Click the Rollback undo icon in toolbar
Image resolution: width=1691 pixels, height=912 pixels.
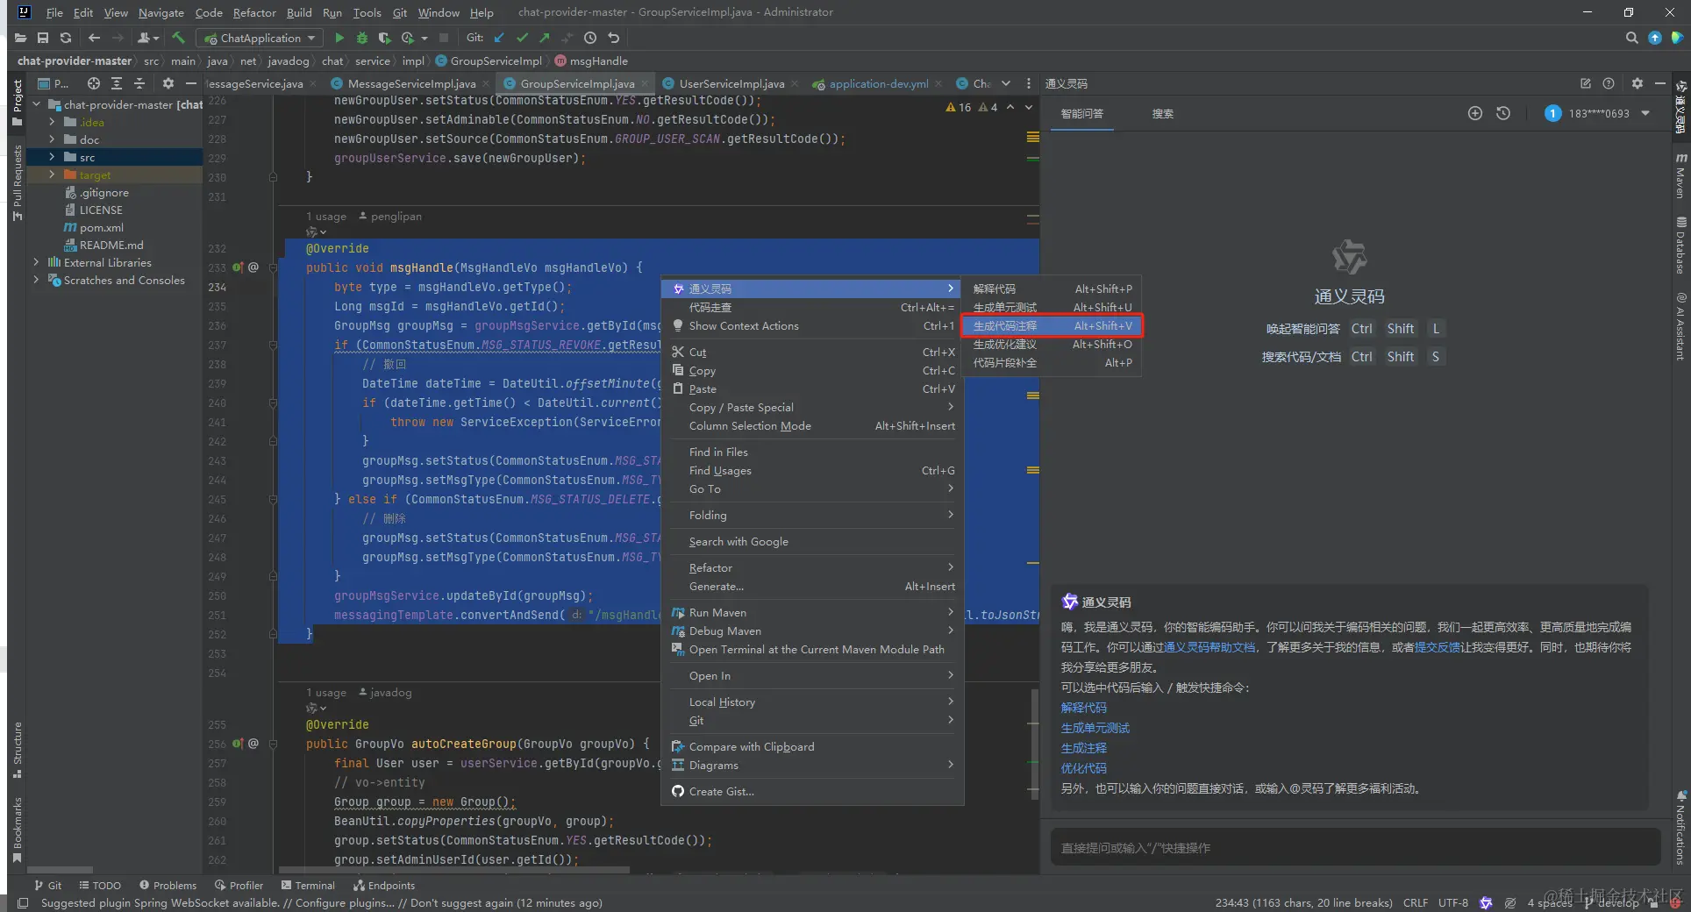coord(613,38)
